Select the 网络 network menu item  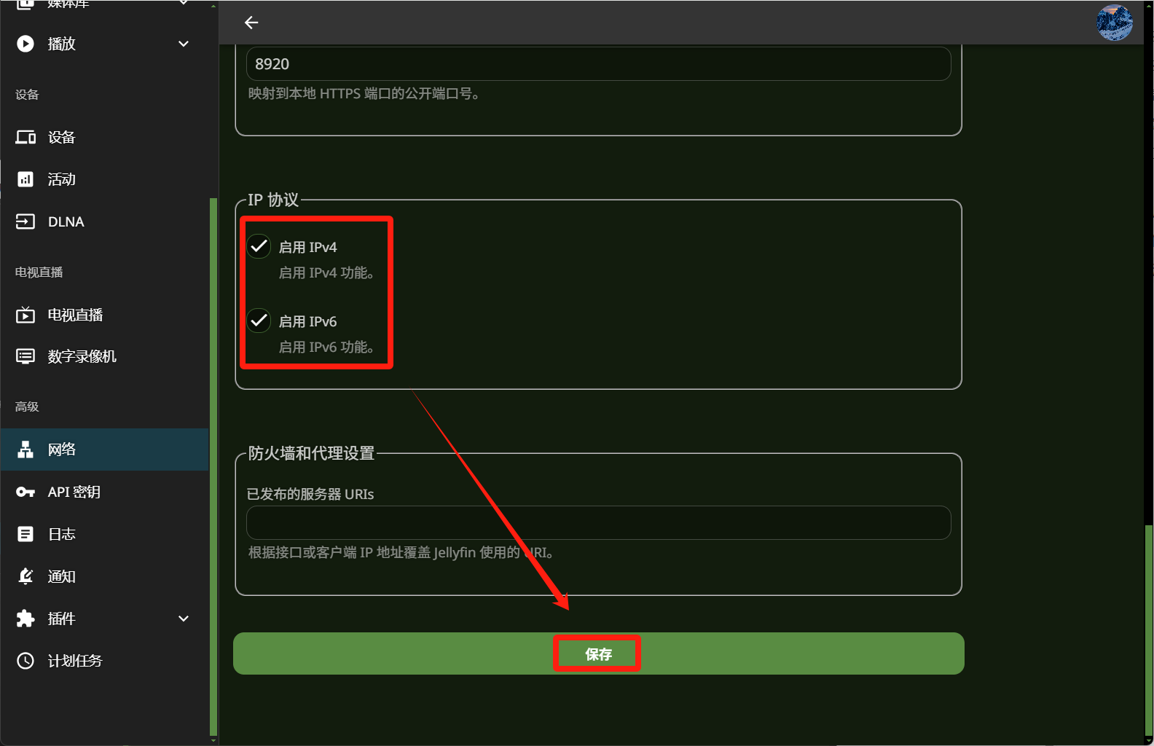click(x=62, y=449)
